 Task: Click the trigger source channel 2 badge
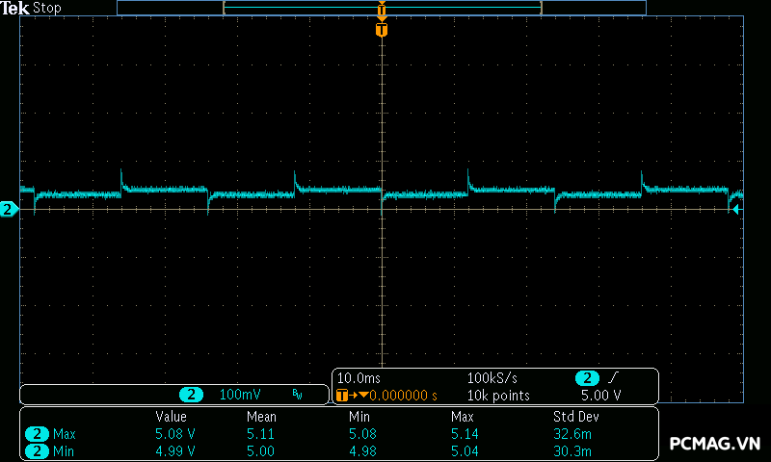coord(587,378)
